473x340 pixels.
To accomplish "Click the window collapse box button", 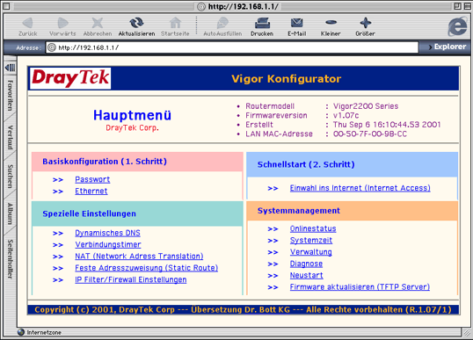I will tap(467, 6).
